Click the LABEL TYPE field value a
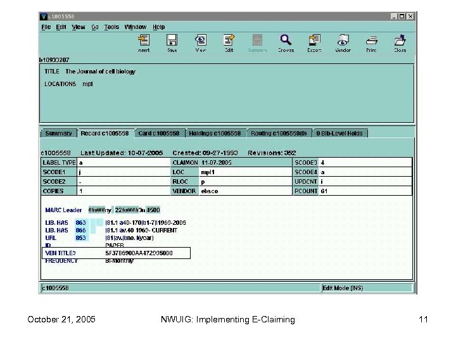The height and width of the screenshot is (342, 456). click(123, 163)
